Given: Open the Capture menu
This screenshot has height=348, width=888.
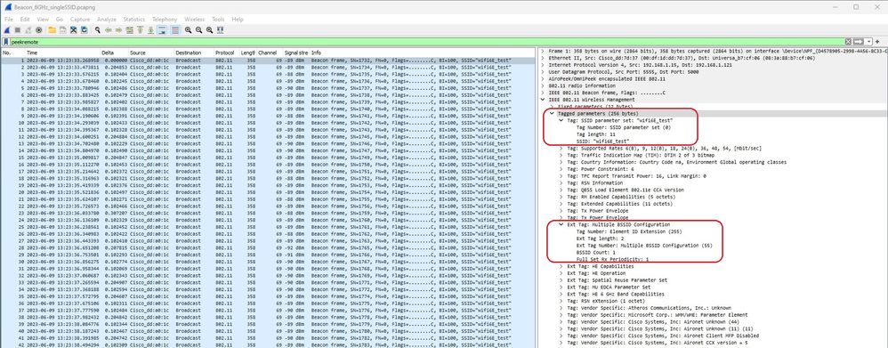Looking at the screenshot, I should click(x=80, y=20).
